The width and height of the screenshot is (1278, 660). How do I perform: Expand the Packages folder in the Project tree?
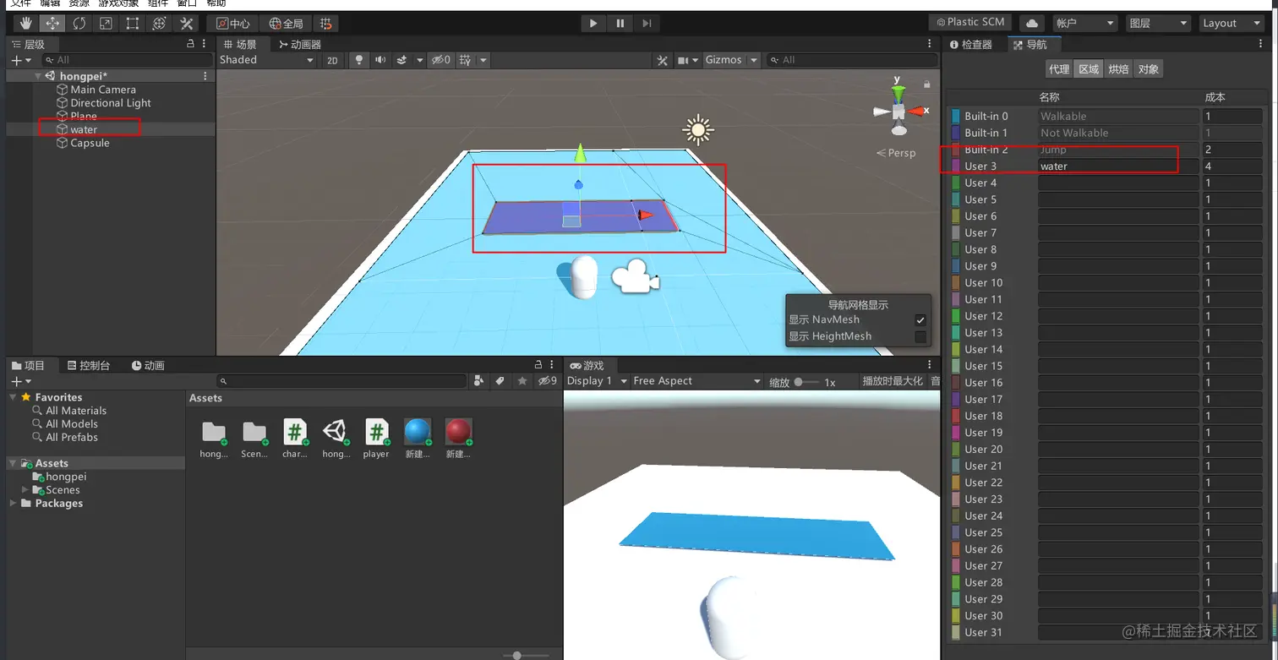(14, 504)
